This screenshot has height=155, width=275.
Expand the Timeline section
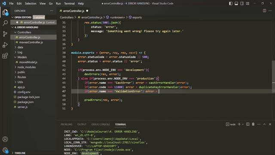20,153
